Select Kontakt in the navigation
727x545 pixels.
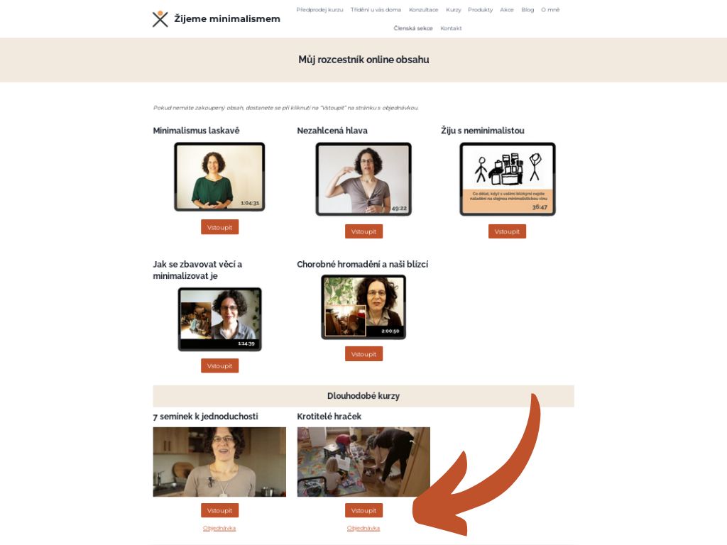point(451,28)
